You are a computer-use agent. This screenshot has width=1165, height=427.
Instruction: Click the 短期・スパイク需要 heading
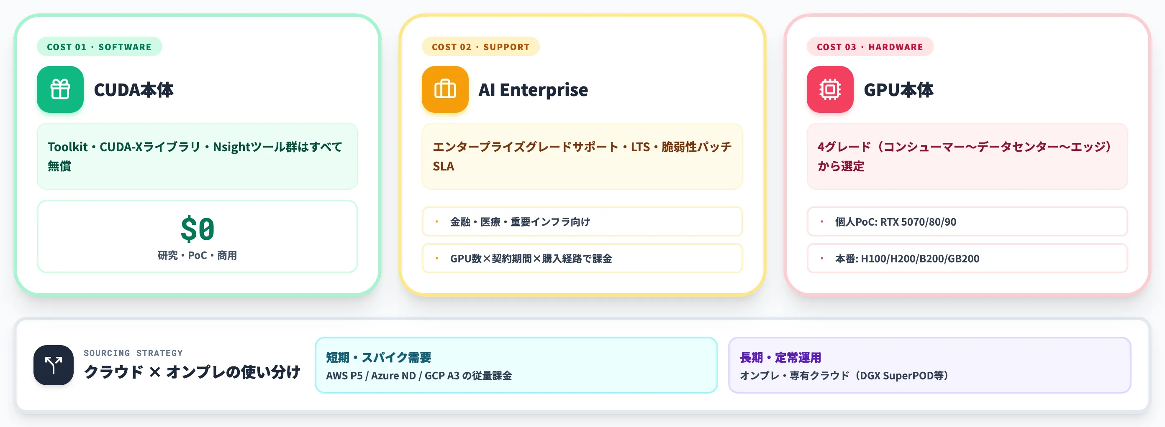pos(379,358)
